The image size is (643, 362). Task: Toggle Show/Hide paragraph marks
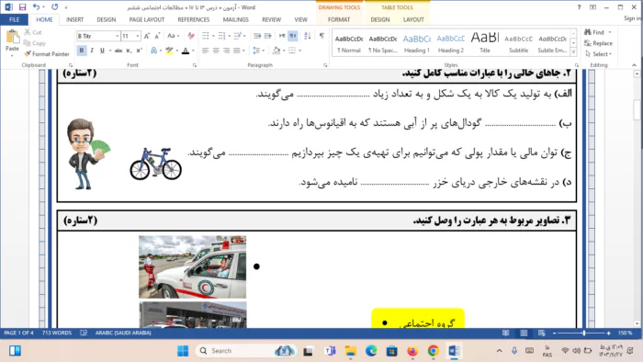tap(321, 36)
